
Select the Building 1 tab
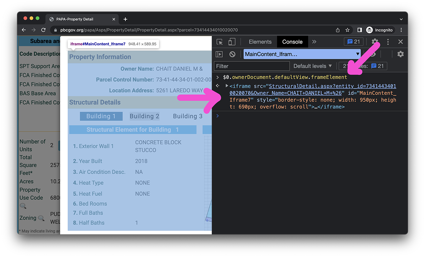tap(101, 116)
